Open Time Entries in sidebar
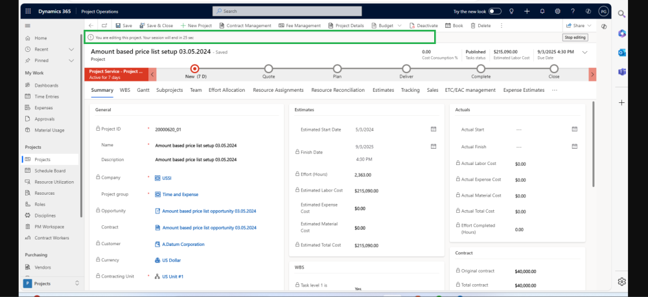The width and height of the screenshot is (648, 297). pos(47,96)
